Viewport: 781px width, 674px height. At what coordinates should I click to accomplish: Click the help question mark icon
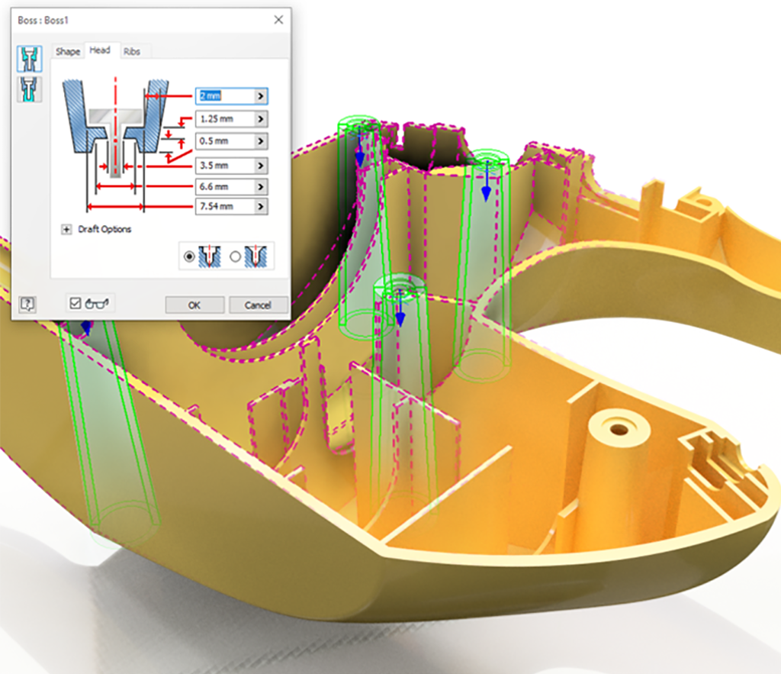tap(27, 305)
